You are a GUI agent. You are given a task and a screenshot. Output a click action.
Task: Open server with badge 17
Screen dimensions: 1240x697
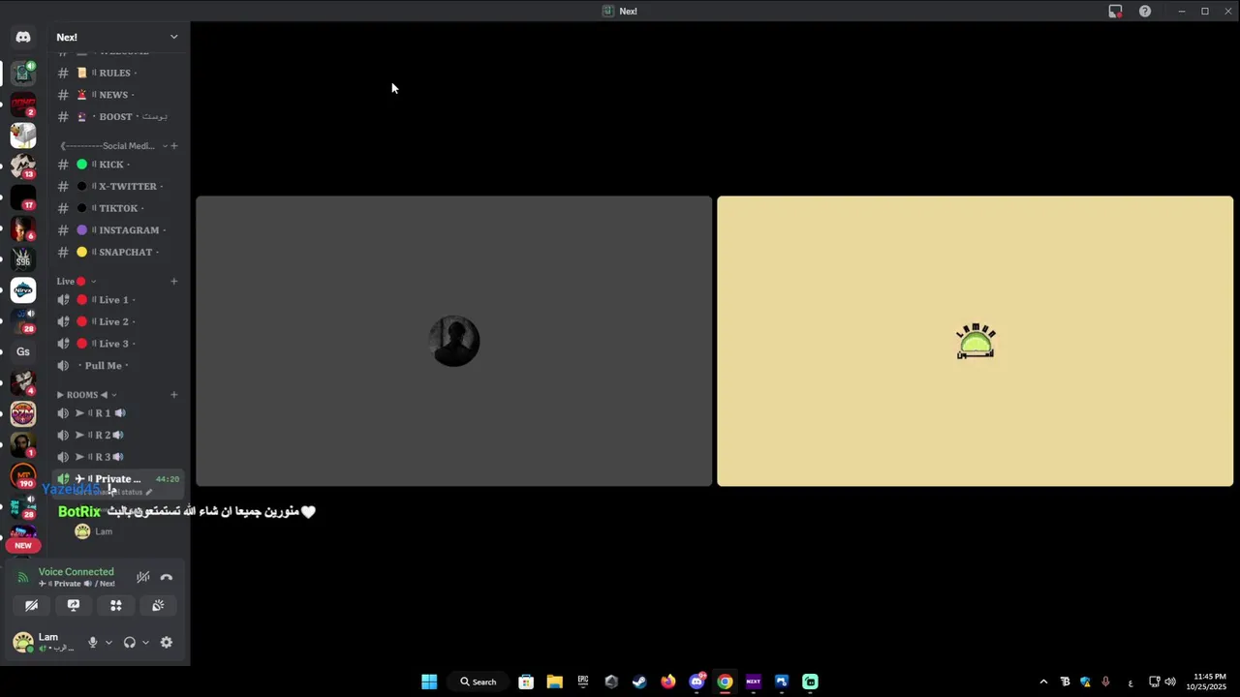(23, 197)
